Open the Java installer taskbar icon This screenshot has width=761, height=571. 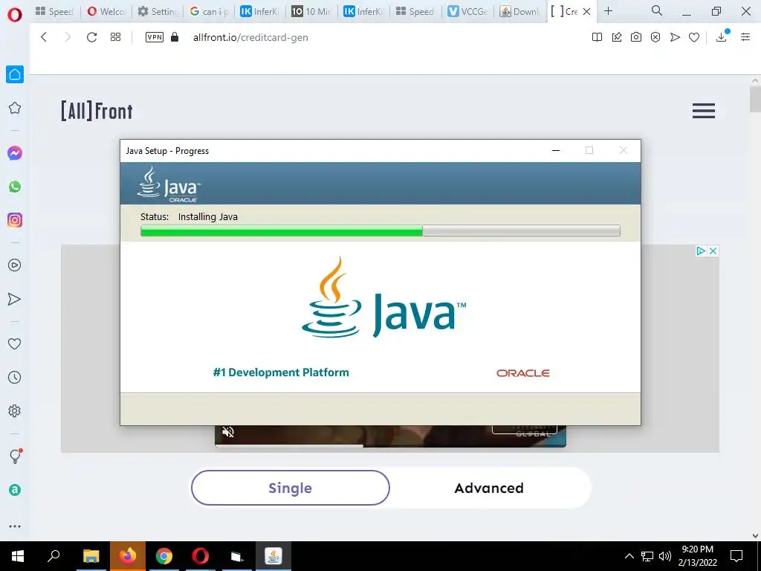[x=273, y=556]
